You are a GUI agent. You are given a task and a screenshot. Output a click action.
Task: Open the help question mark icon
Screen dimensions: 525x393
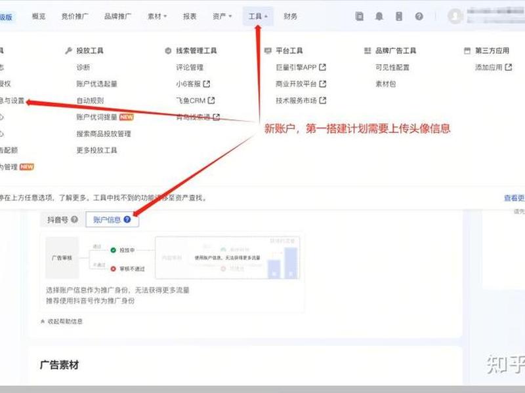419,16
